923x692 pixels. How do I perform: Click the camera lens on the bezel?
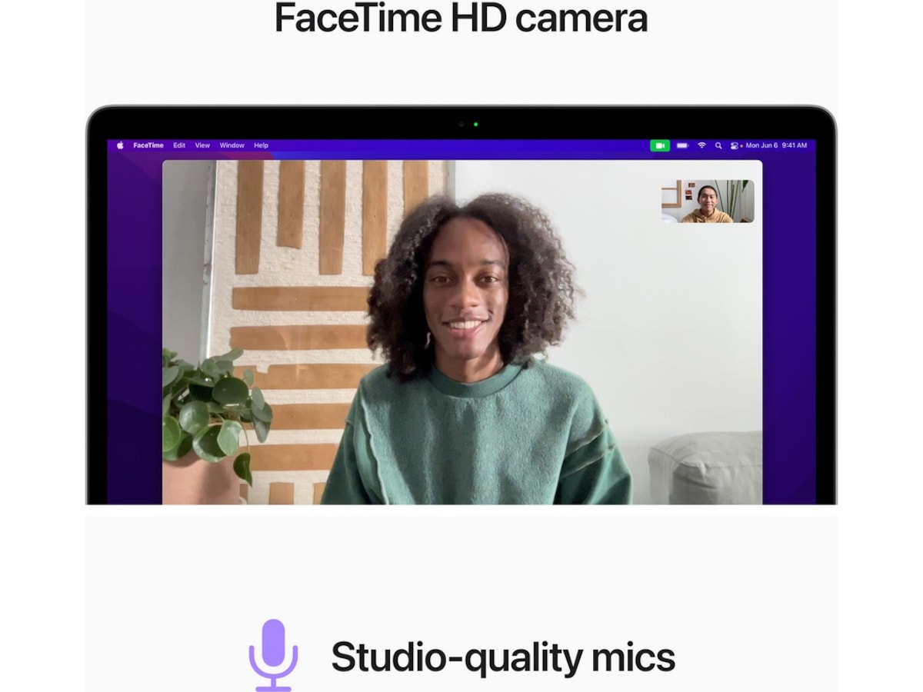tap(461, 124)
